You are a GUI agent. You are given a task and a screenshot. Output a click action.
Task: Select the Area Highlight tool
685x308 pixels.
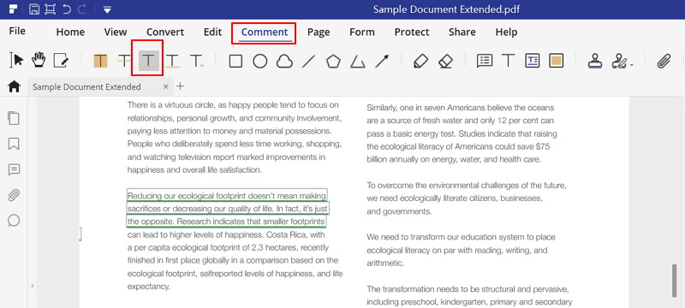point(556,61)
